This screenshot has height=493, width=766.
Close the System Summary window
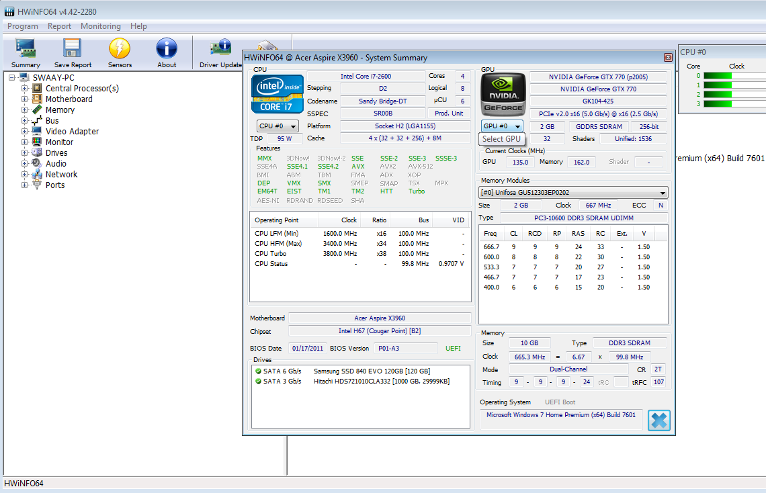668,58
